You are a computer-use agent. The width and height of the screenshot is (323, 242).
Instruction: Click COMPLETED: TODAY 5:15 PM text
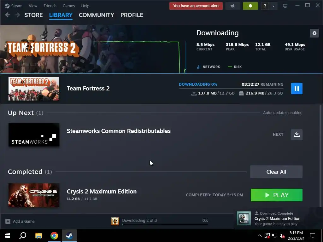(x=214, y=195)
